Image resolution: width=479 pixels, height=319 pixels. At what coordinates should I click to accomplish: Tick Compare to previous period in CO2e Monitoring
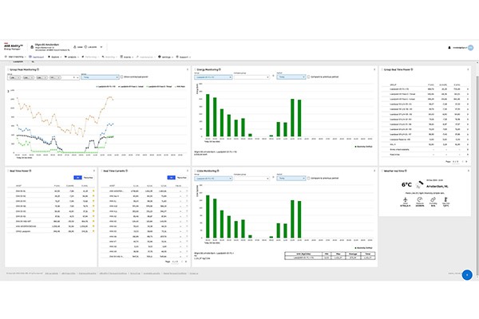coord(309,179)
